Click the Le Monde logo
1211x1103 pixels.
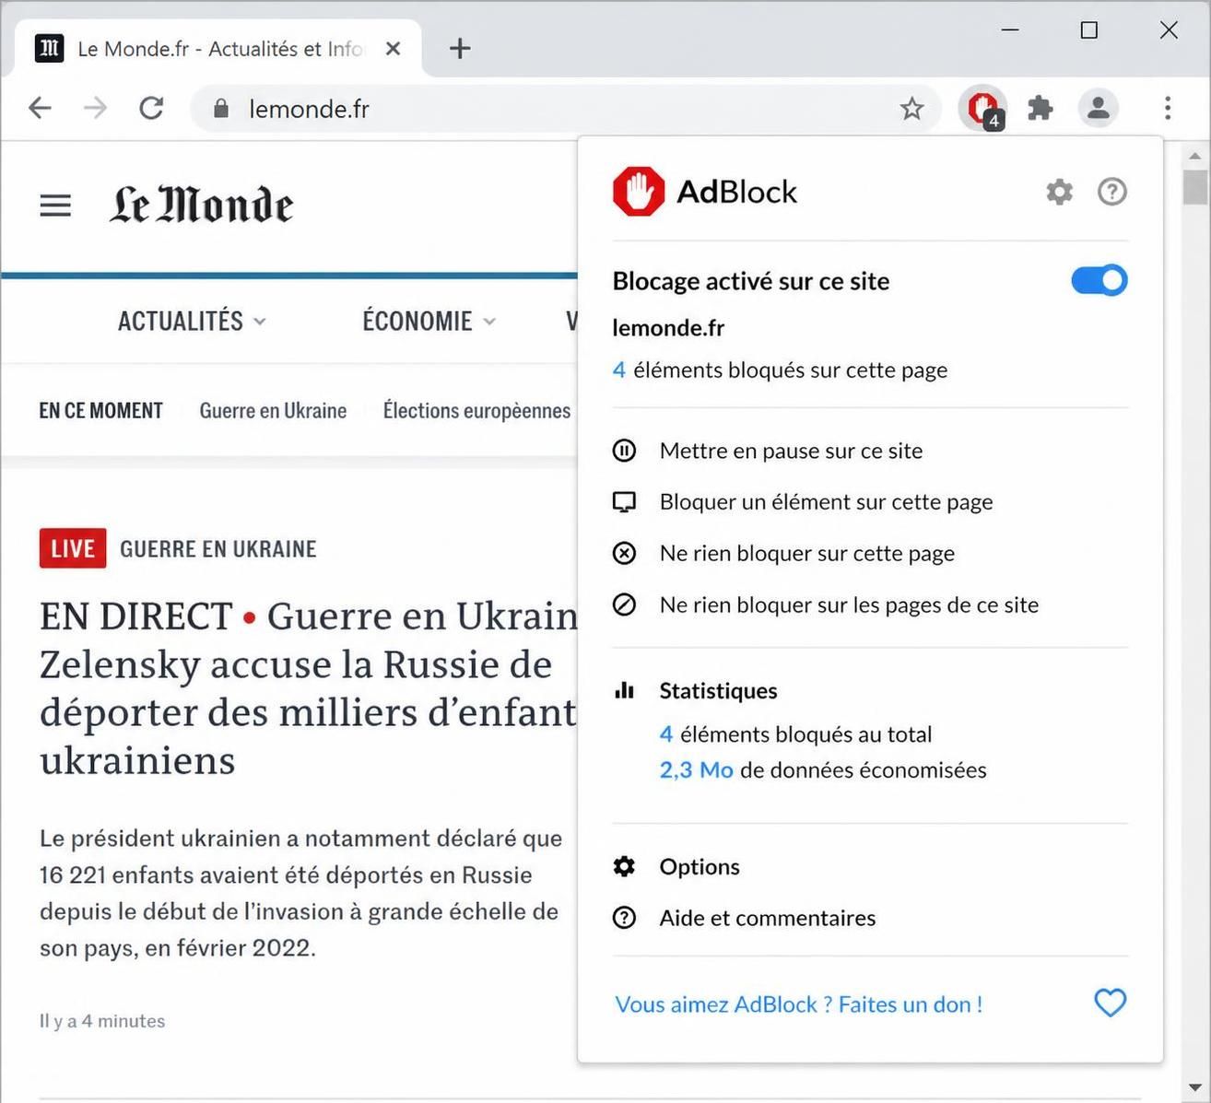(202, 205)
